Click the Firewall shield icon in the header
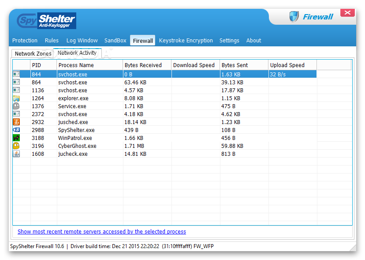Screen dimensions: 365x260 [x=294, y=17]
